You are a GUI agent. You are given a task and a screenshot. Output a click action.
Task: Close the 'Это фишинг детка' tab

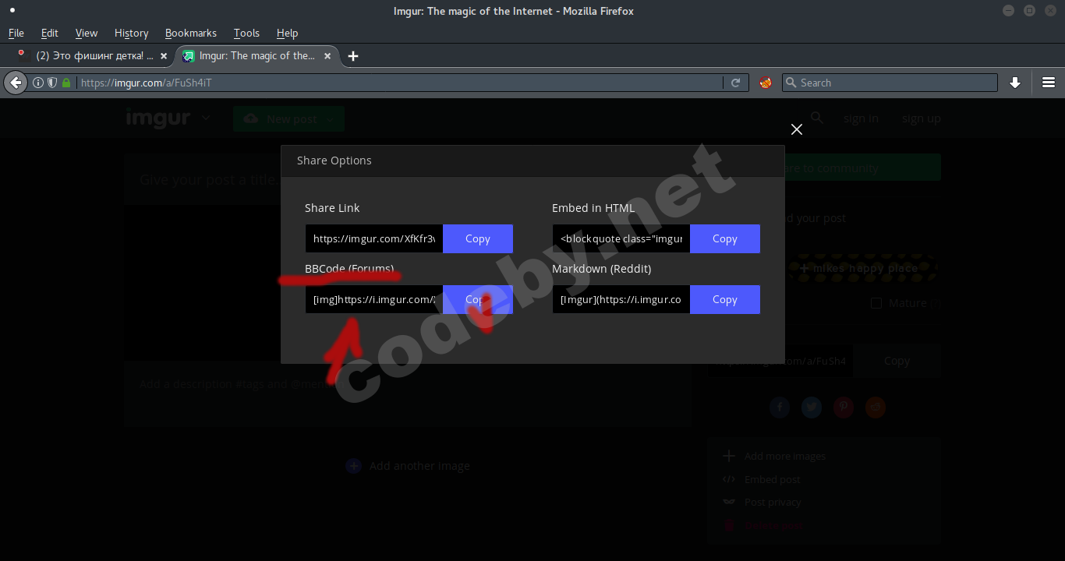pos(164,56)
